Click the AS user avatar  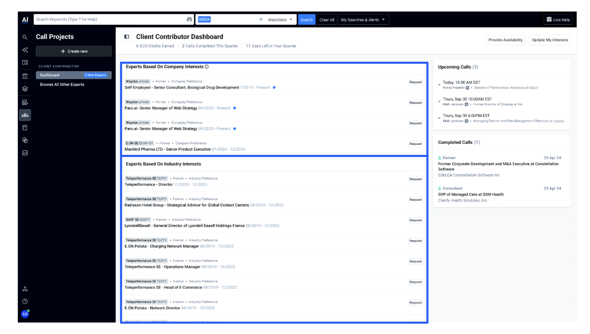coord(25,314)
